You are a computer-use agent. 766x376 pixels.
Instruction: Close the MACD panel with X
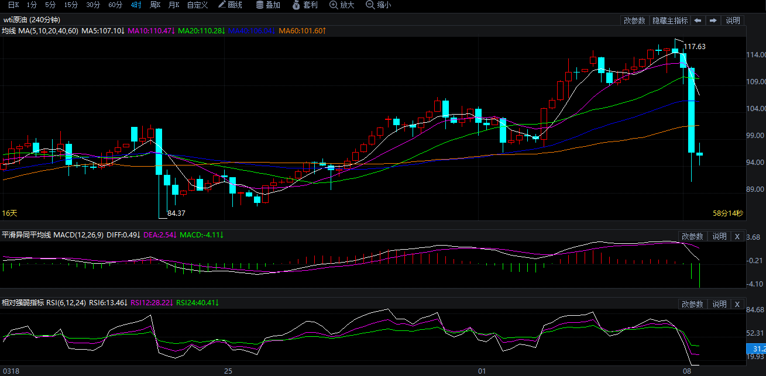[x=737, y=236]
